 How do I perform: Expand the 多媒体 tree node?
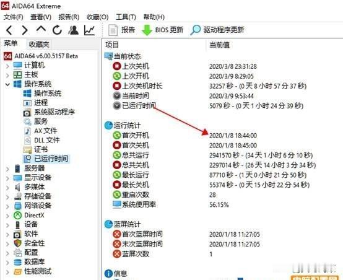pos(7,188)
